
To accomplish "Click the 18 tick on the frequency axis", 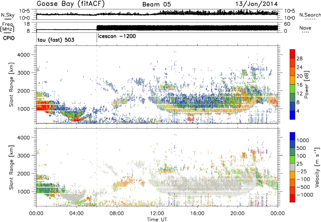I will point(26,24).
